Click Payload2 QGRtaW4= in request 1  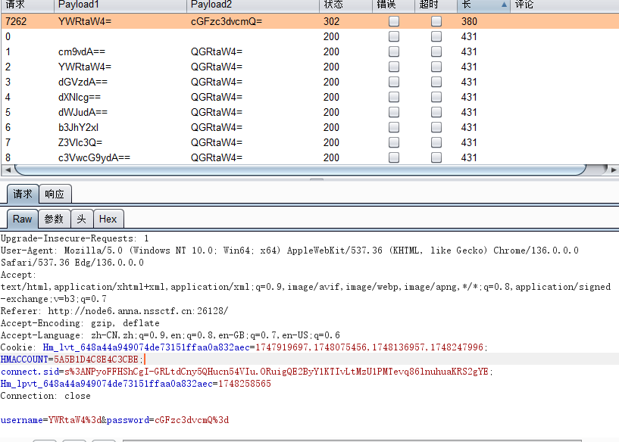(217, 51)
